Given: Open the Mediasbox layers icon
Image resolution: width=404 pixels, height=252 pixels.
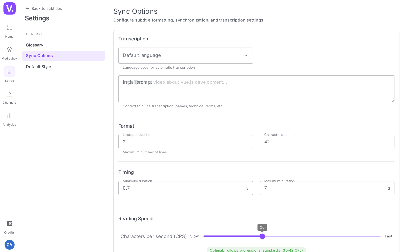Looking at the screenshot, I should [9, 49].
